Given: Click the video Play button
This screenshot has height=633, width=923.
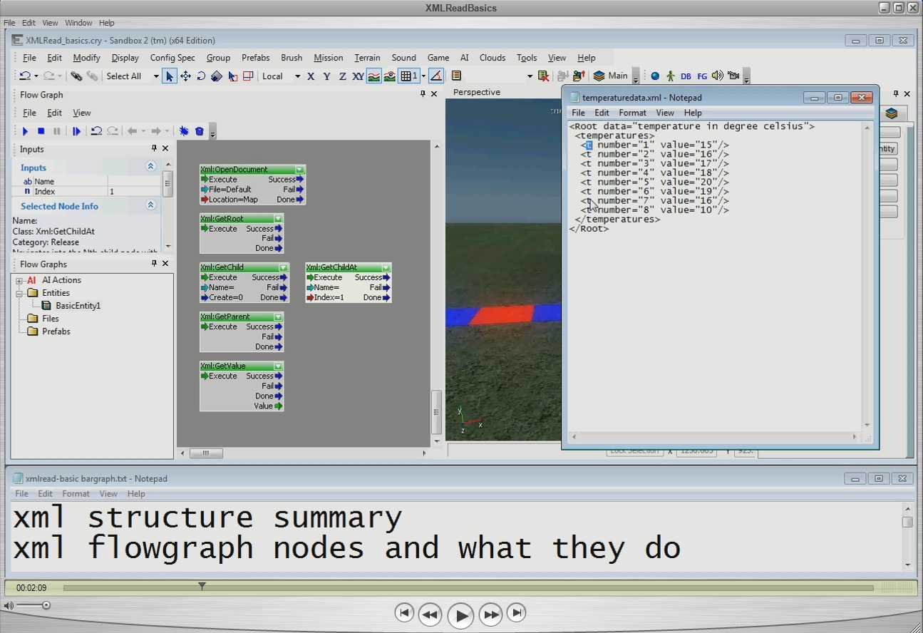Looking at the screenshot, I should [x=460, y=615].
